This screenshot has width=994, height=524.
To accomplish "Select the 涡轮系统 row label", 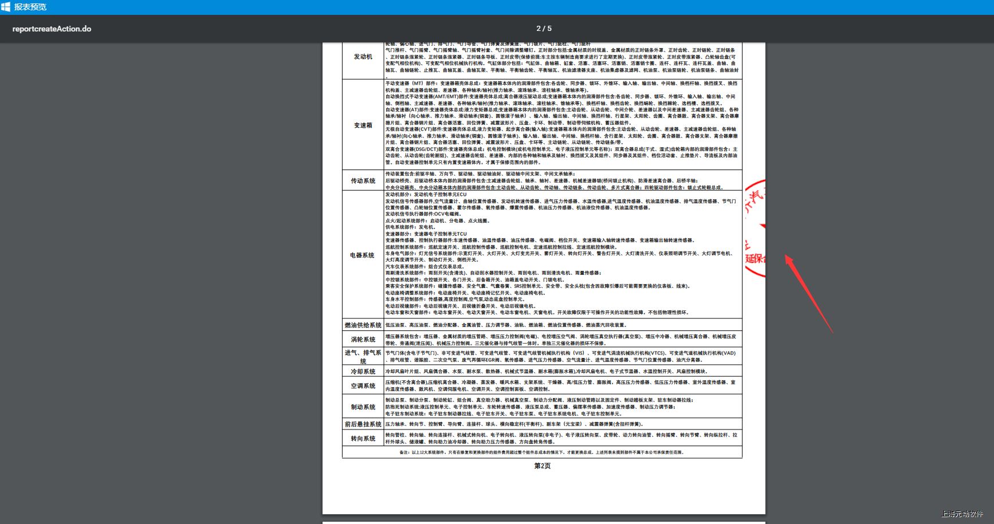I will click(x=363, y=340).
